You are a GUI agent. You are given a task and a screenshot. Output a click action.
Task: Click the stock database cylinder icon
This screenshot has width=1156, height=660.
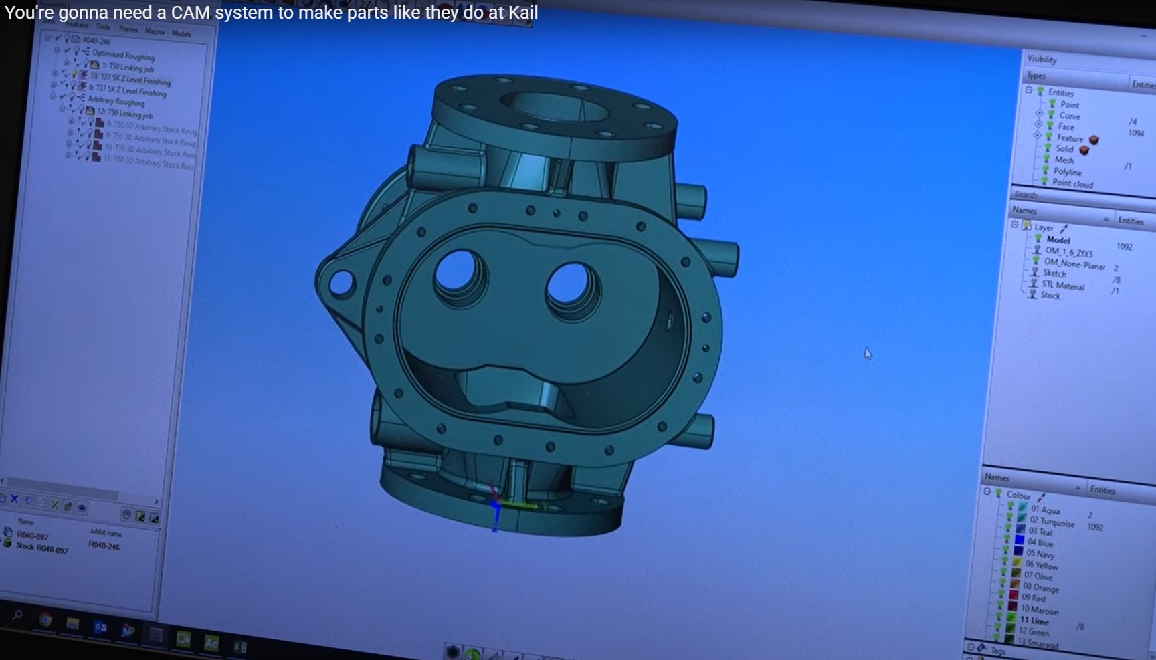[x=126, y=514]
